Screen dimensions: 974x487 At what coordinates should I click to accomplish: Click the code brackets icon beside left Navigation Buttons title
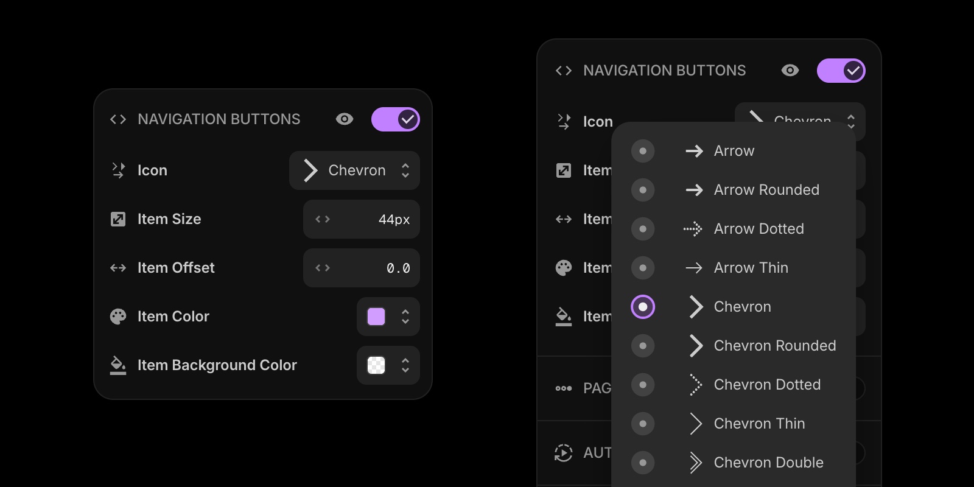[118, 119]
